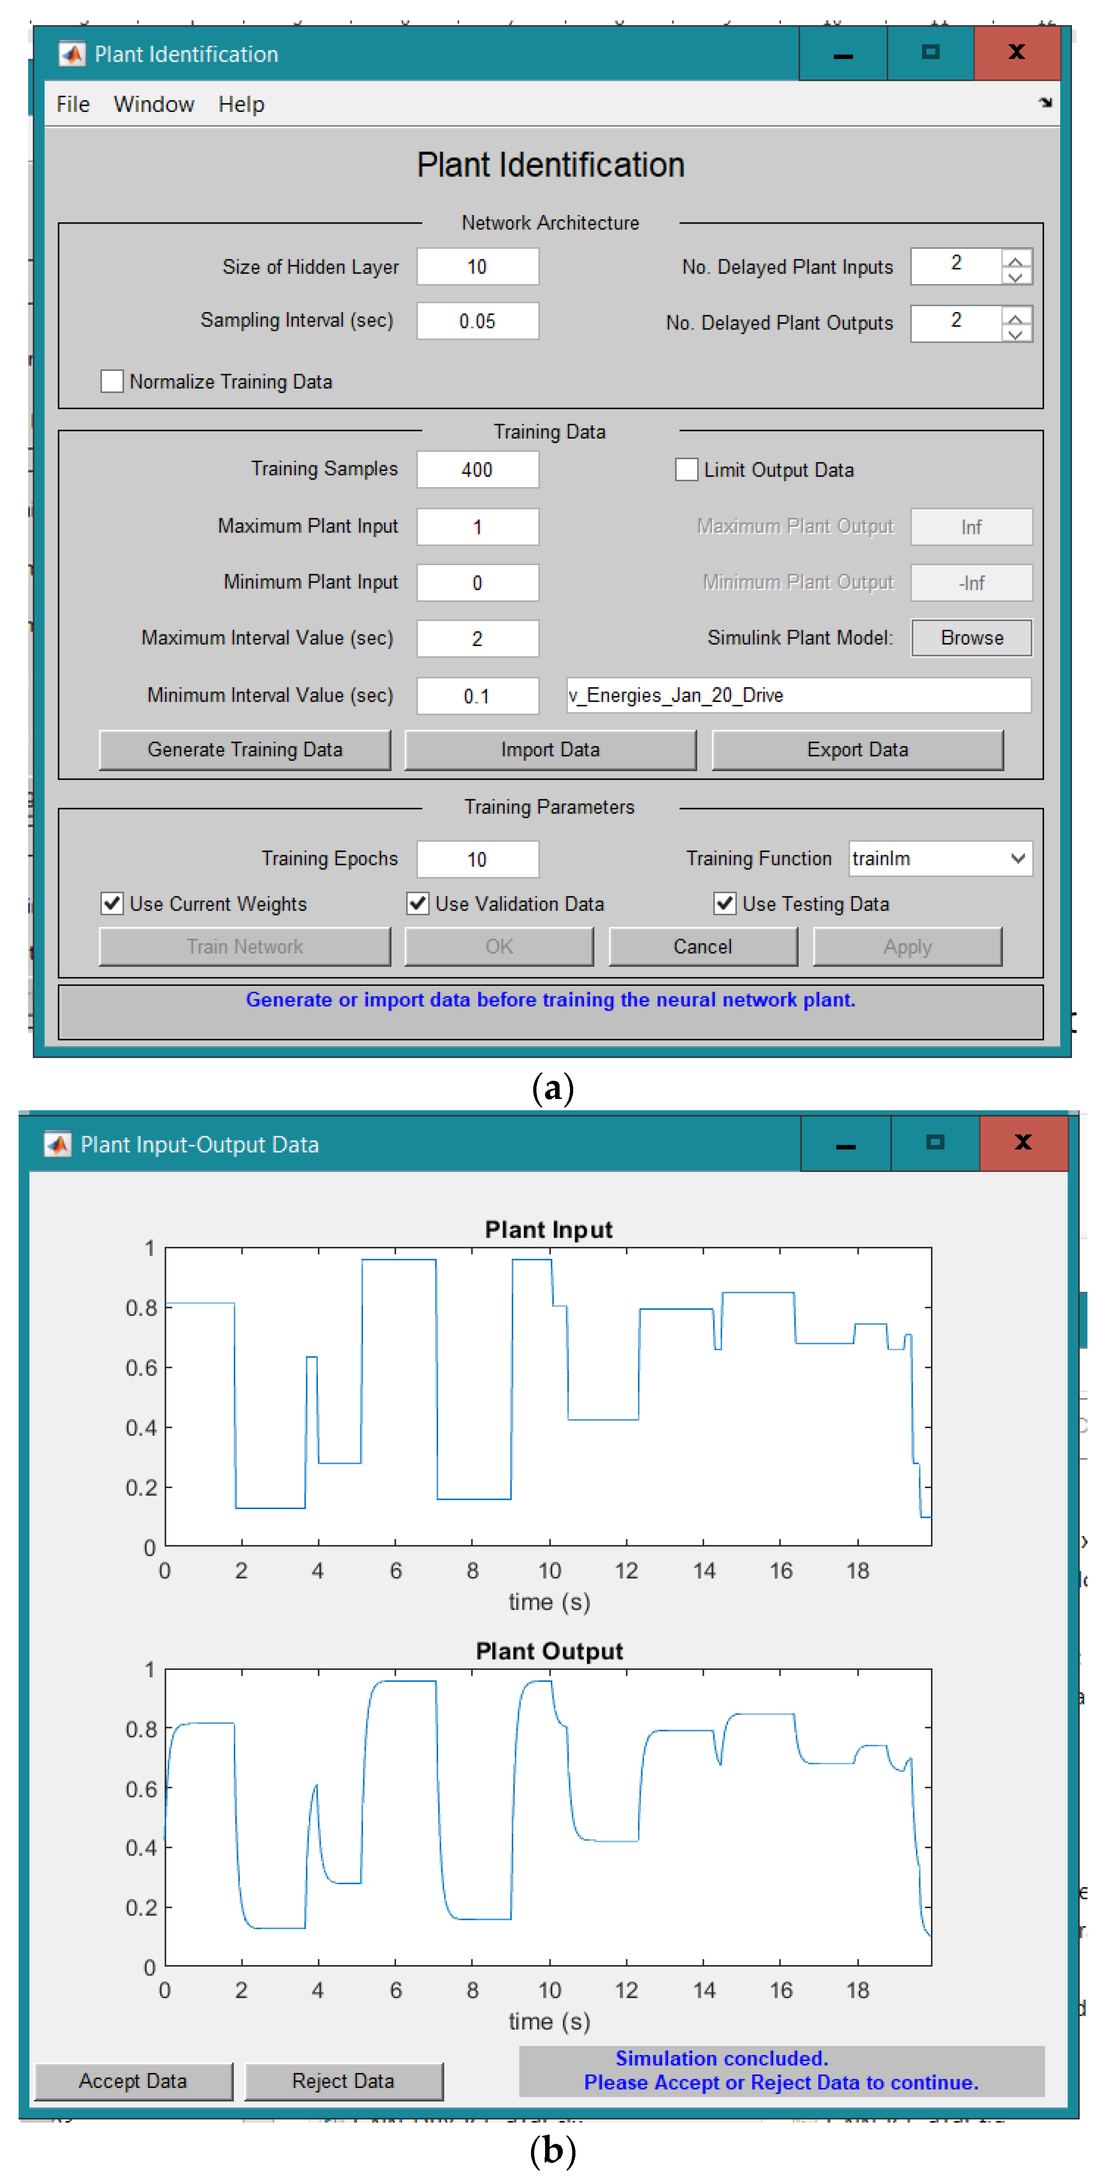The height and width of the screenshot is (2182, 1111).
Task: Disable Use Validation Data option
Action: click(418, 903)
